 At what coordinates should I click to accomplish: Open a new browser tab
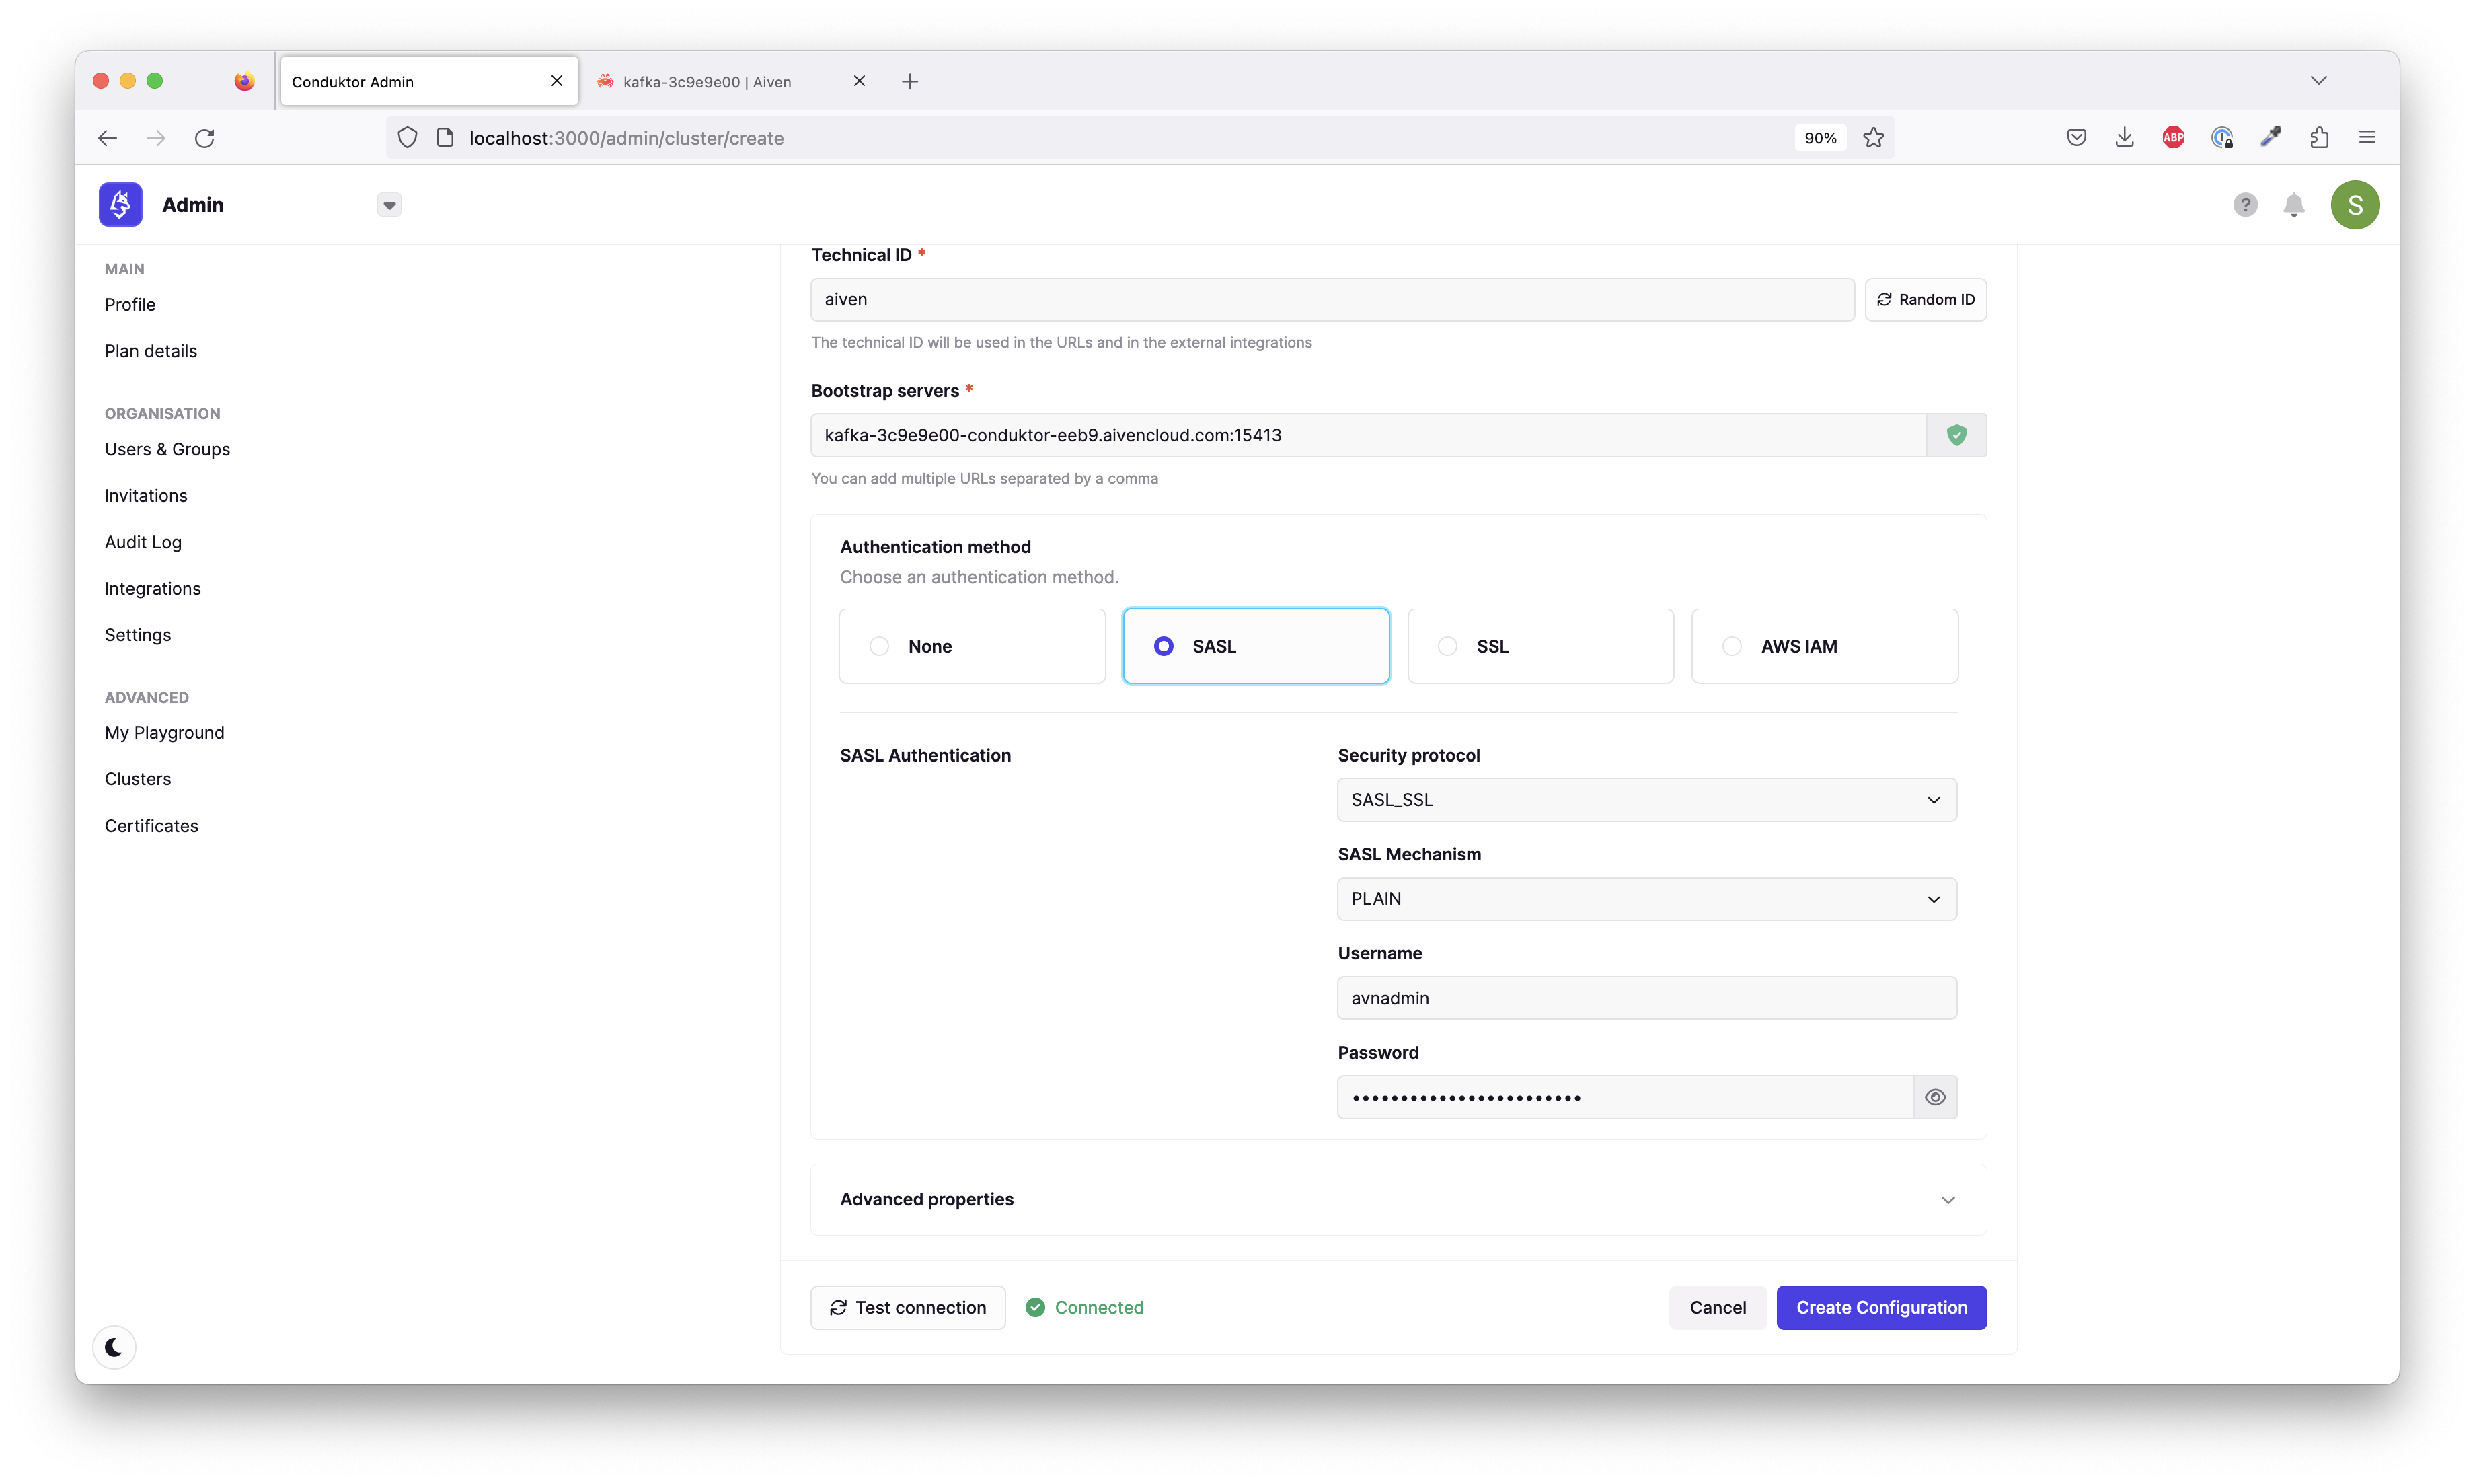click(x=910, y=82)
